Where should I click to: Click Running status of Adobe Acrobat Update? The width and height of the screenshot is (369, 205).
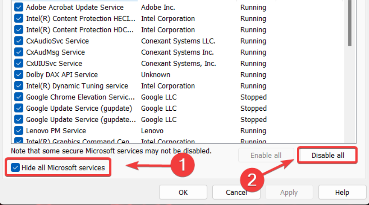(x=253, y=7)
